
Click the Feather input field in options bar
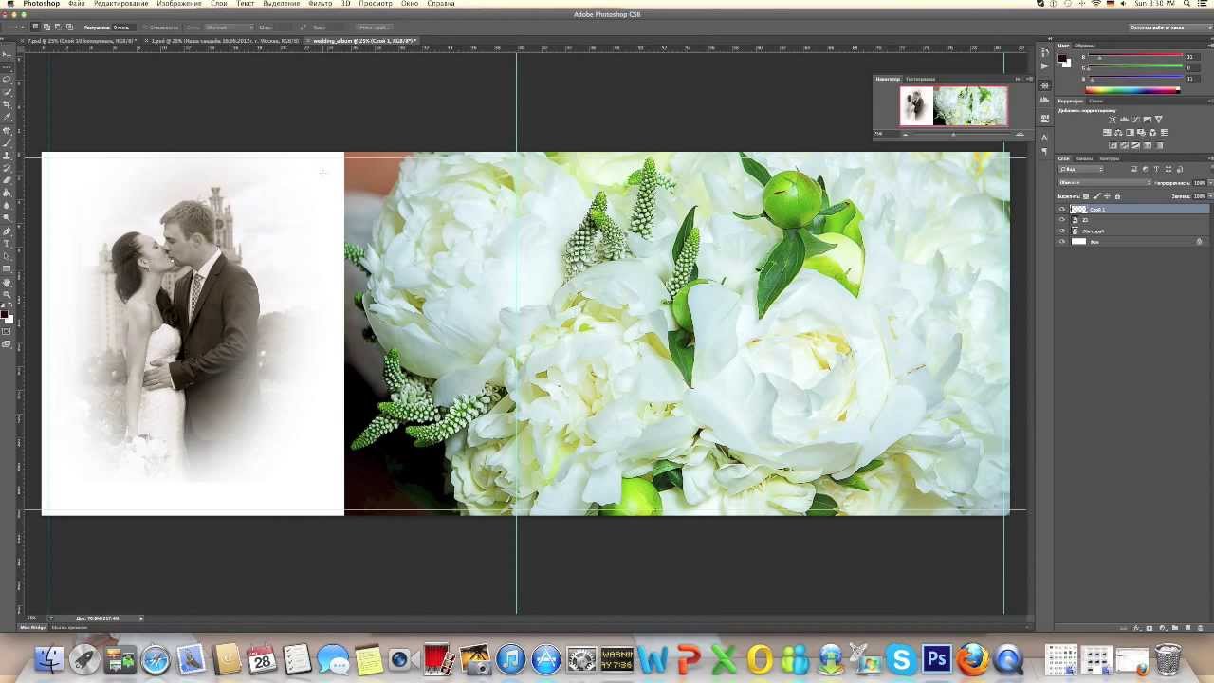click(124, 27)
